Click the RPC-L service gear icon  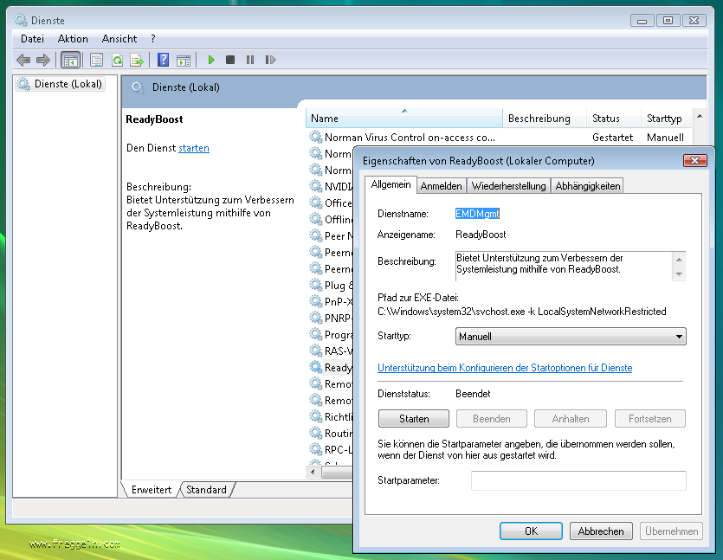pyautogui.click(x=316, y=450)
